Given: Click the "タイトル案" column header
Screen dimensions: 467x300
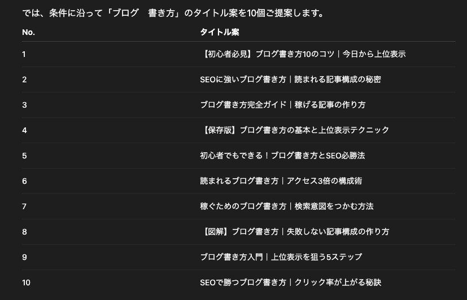Looking at the screenshot, I should pyautogui.click(x=219, y=32).
